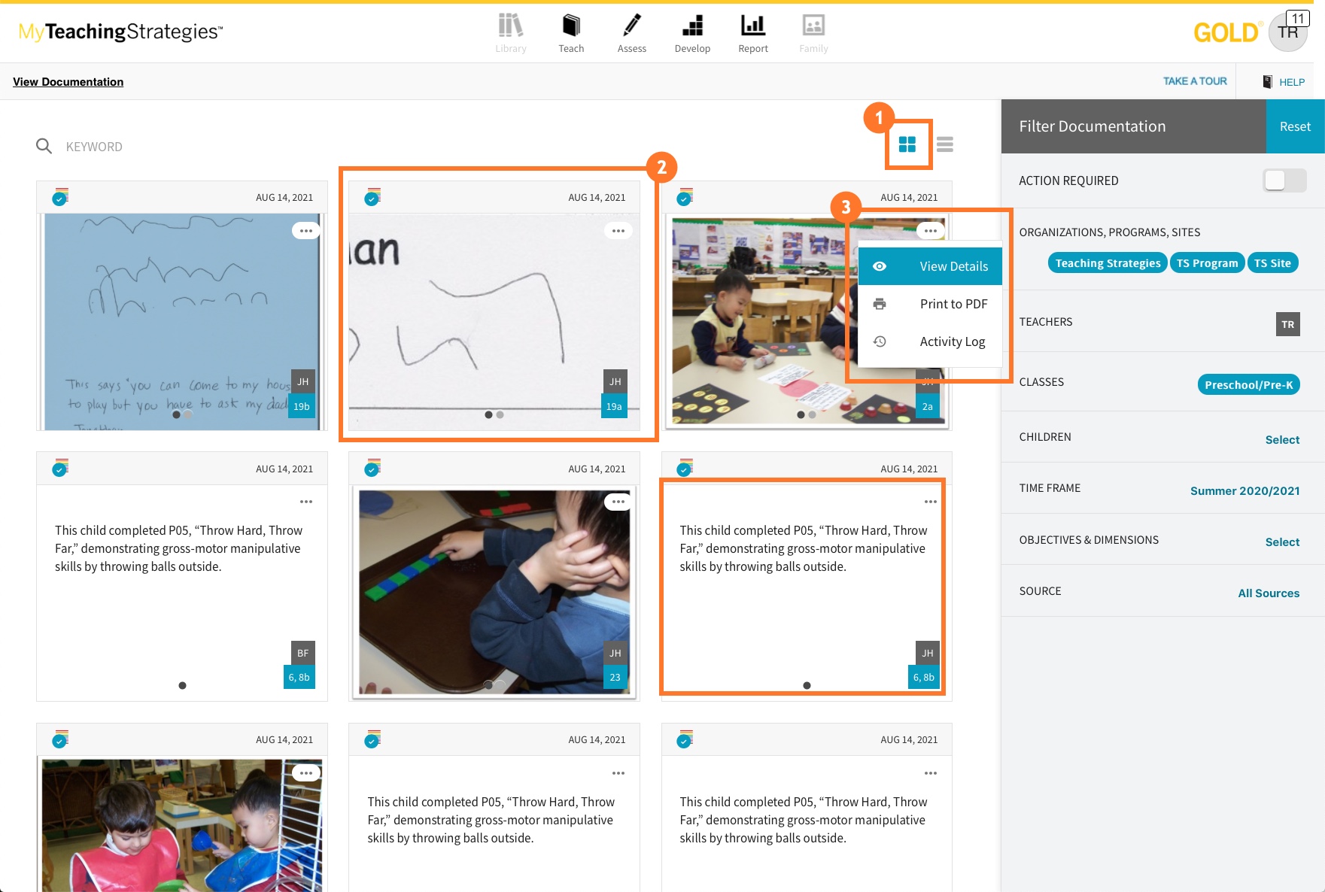Reset the documentation filters
This screenshot has width=1325, height=892.
[1295, 126]
